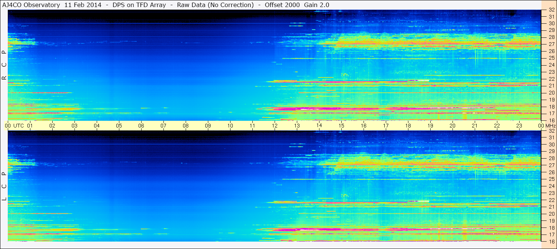Click the RCP spectrogram axis label
Viewport: 557px width, 249px height.
(4, 65)
